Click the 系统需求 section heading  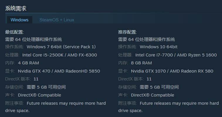[16, 8]
